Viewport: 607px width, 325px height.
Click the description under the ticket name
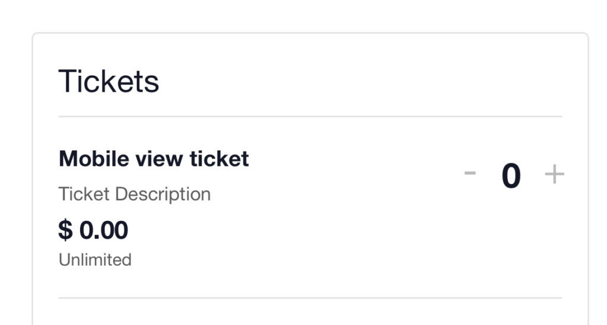click(135, 194)
